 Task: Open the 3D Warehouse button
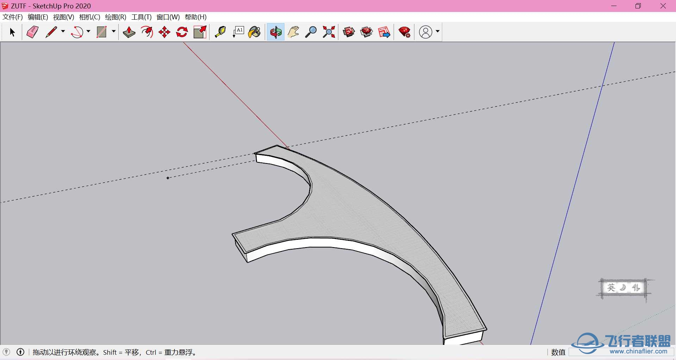(349, 32)
